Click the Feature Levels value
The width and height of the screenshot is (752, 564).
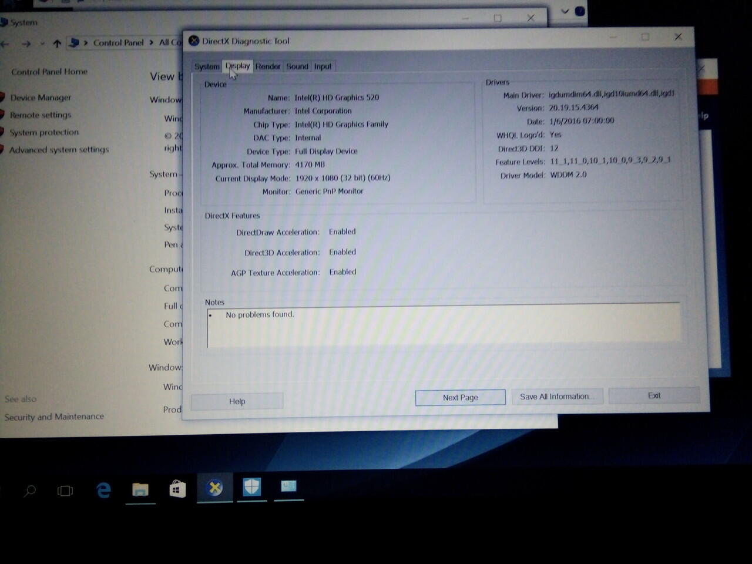click(x=610, y=160)
